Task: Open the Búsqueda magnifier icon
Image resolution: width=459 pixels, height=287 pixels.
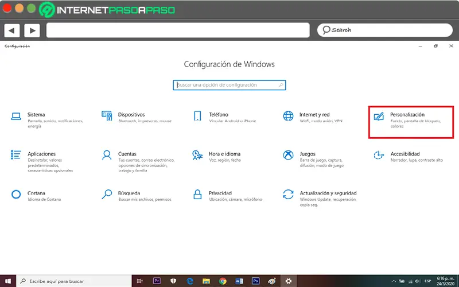Action: point(107,194)
